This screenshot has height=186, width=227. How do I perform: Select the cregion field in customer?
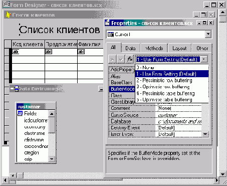(x=32, y=152)
